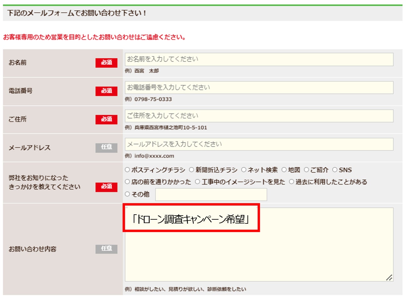
Task: Click the name input field
Action: (x=259, y=59)
